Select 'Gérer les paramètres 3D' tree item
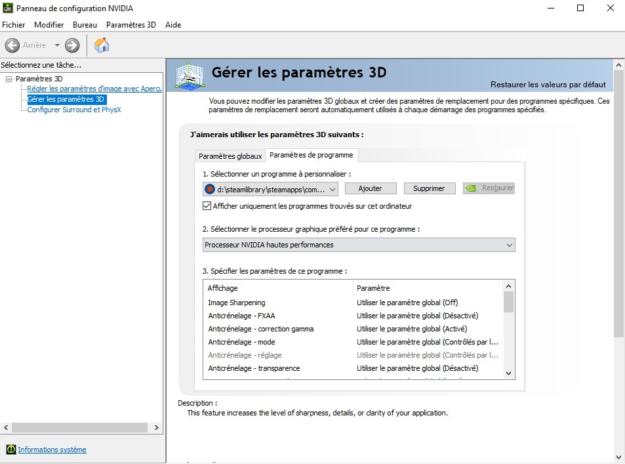This screenshot has height=464, width=625. pos(66,99)
